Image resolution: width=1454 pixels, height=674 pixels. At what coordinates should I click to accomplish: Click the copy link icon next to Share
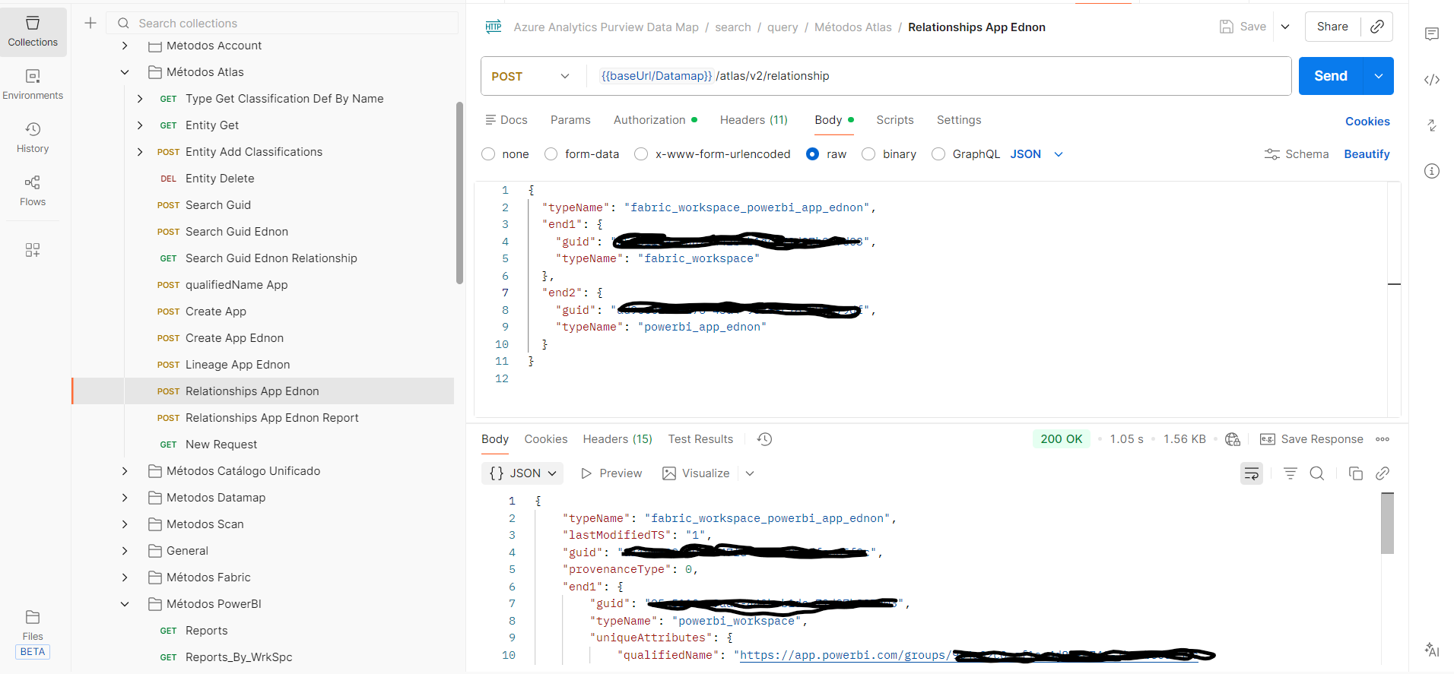(x=1377, y=27)
